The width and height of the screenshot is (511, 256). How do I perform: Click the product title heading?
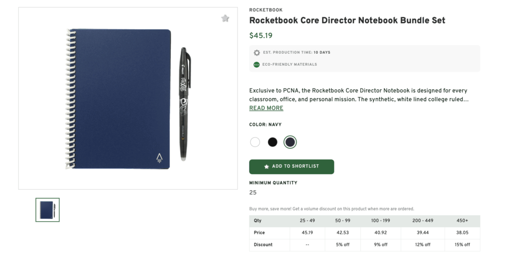click(x=347, y=20)
